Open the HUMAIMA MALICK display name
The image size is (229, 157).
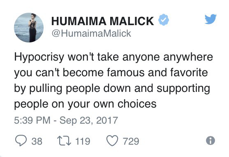coord(102,21)
